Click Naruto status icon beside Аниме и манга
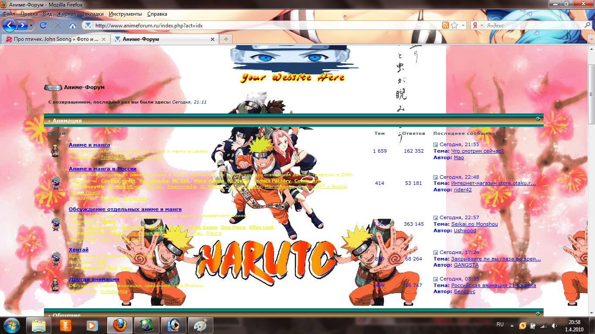The width and height of the screenshot is (595, 334). point(56,150)
